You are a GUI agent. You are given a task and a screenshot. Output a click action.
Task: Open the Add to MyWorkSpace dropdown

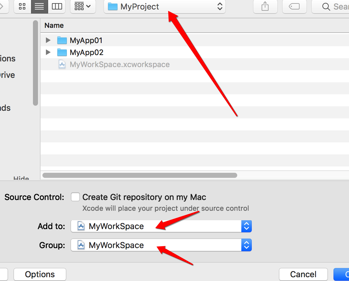point(161,226)
